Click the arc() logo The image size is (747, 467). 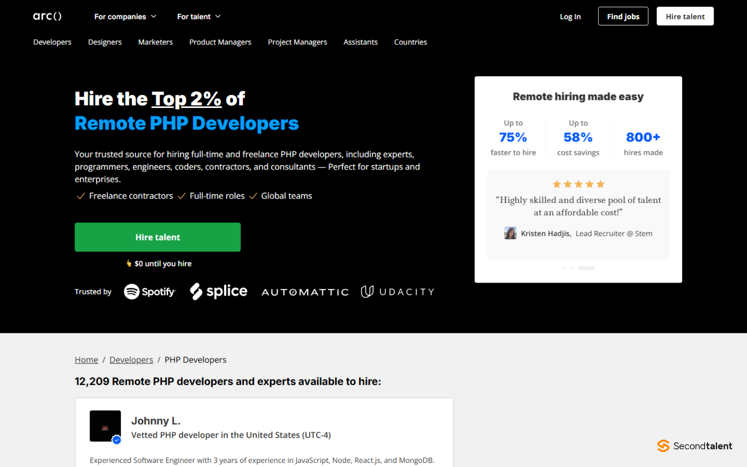point(47,16)
